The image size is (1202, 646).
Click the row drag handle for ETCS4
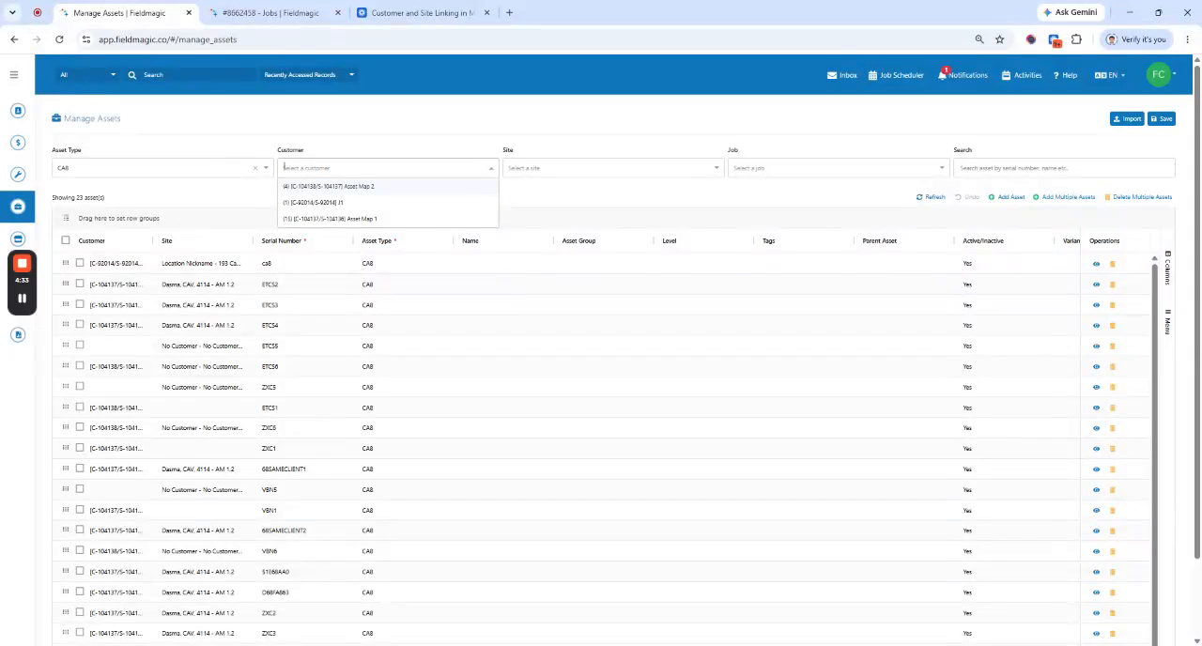[x=66, y=325]
